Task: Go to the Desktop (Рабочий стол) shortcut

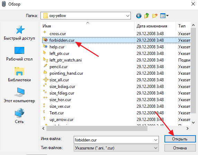Action: [x=19, y=54]
